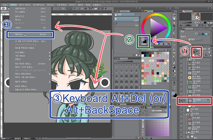Screen dimensions: 213x140
Task: Open the File(F) menu
Action: point(5,5)
